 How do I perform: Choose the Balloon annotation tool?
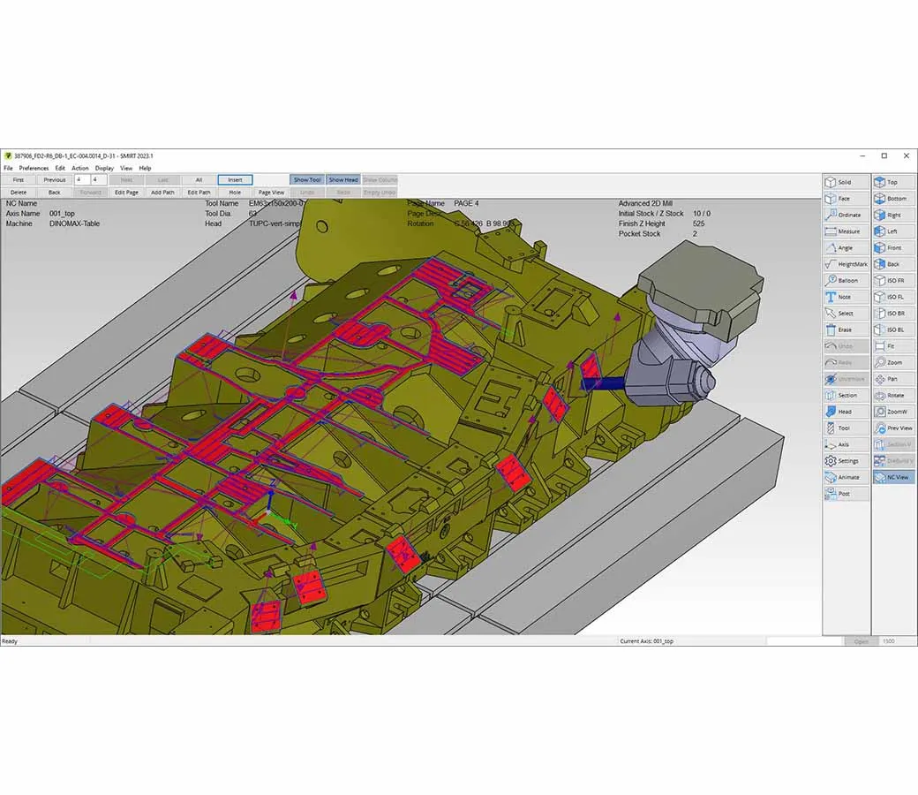[x=846, y=281]
